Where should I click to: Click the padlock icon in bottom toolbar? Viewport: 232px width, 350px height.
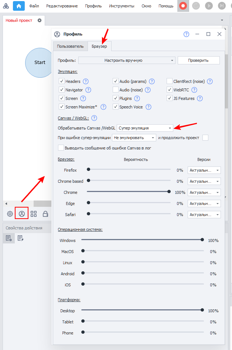click(45, 213)
